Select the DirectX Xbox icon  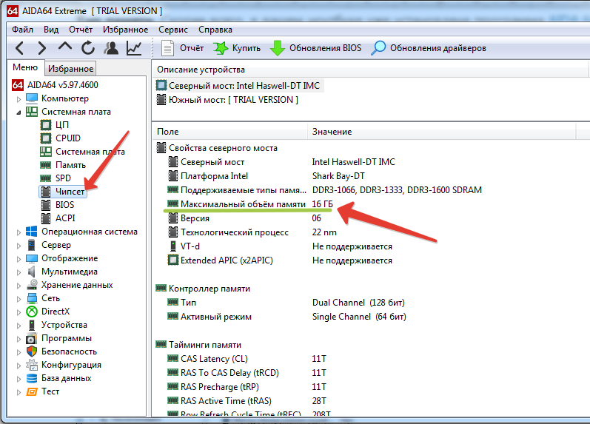click(32, 312)
